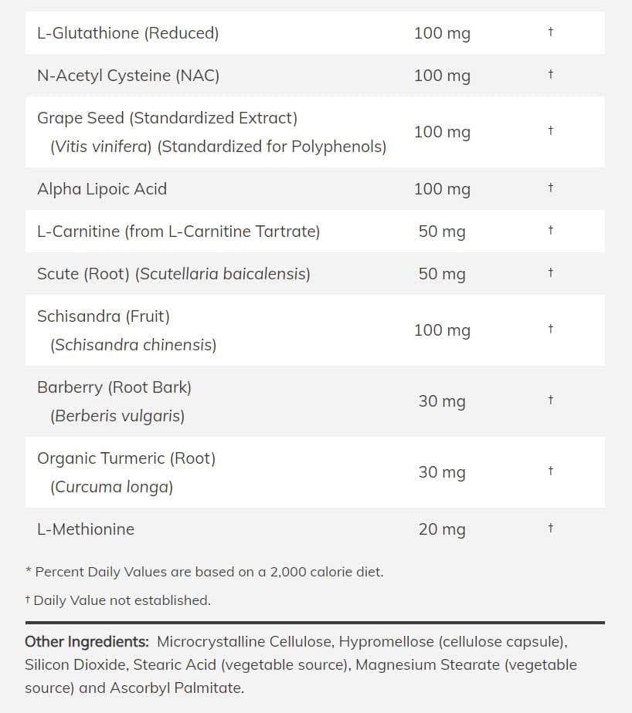Select the N-Acetyl Cysteine (NAC) text

tap(128, 76)
